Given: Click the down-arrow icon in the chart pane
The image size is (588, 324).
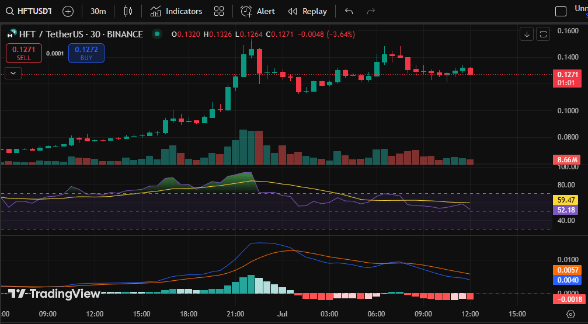Looking at the screenshot, I should [527, 34].
